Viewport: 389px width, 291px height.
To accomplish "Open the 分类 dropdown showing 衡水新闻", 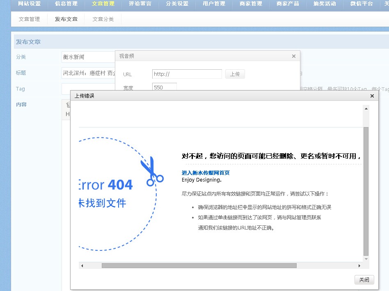I will point(88,57).
